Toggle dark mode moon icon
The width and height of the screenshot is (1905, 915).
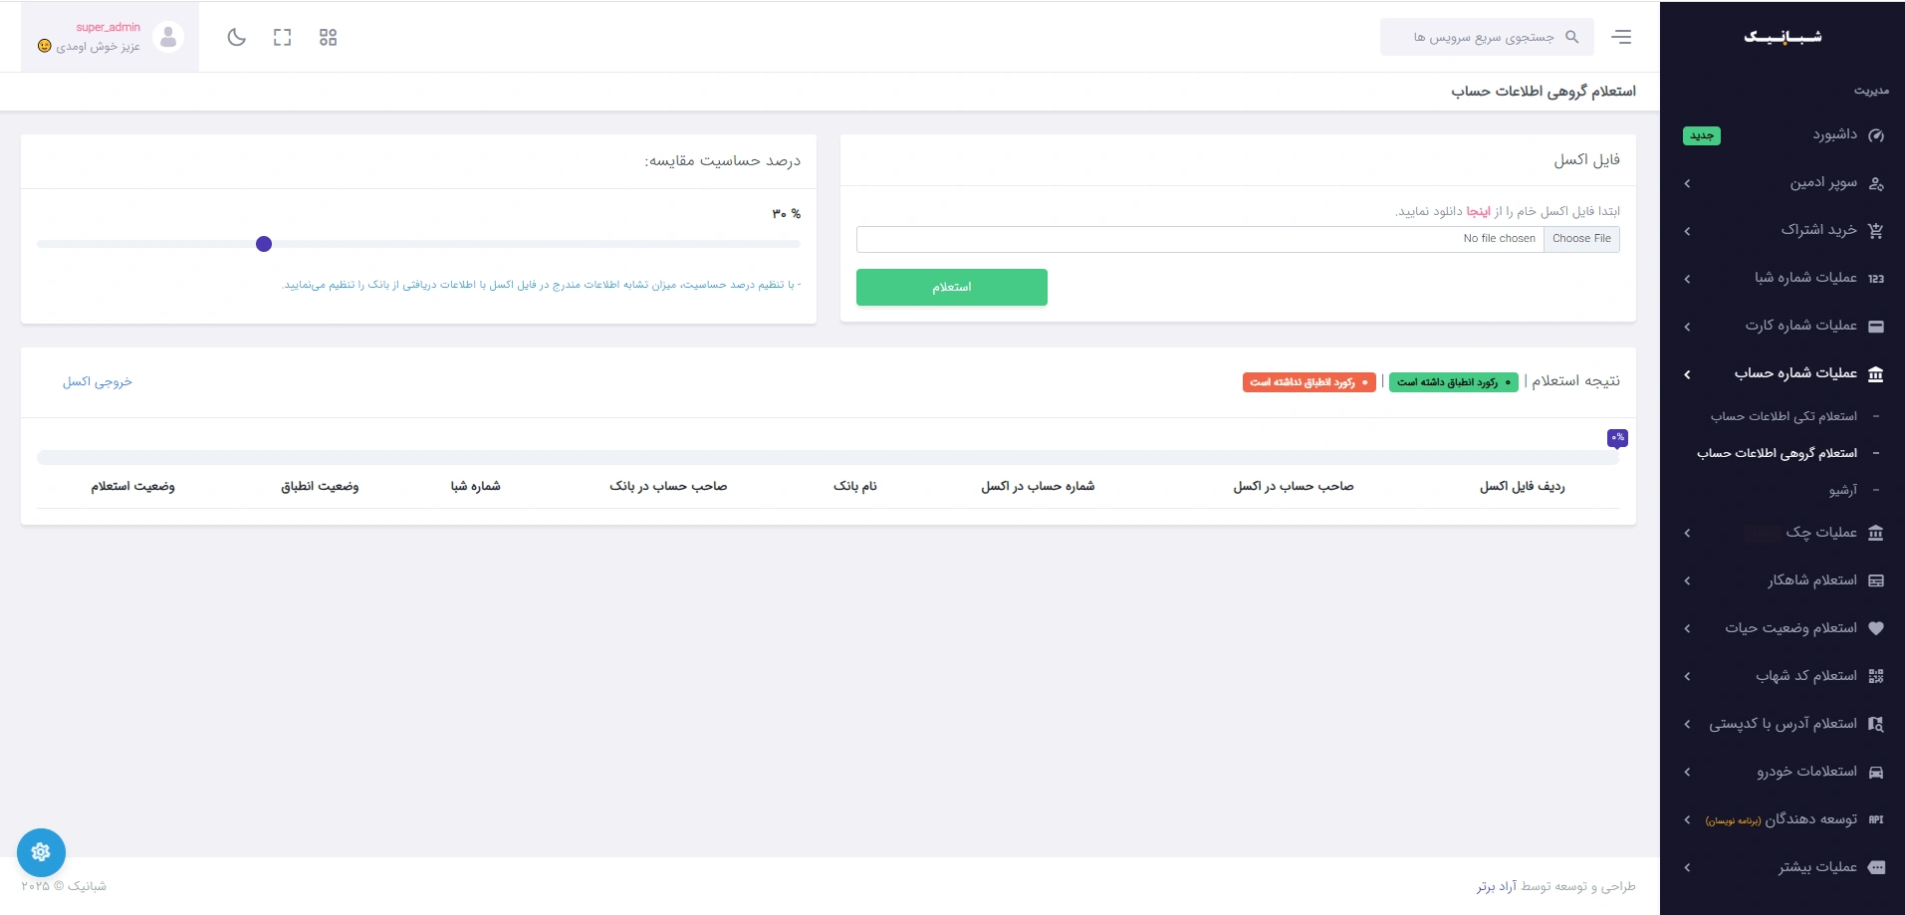pos(236,38)
